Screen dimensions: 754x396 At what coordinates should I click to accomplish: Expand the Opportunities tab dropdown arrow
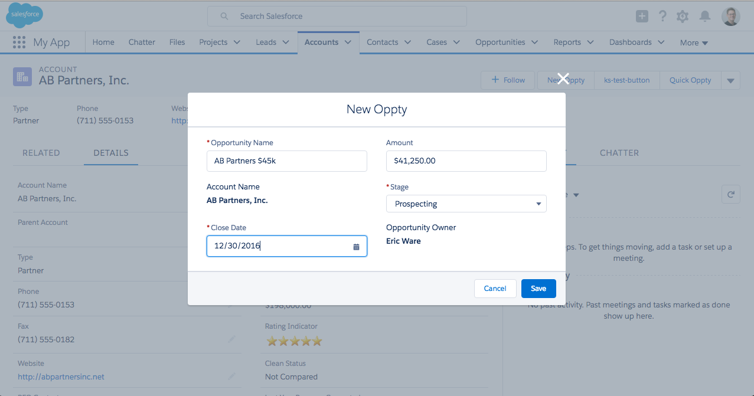point(534,42)
